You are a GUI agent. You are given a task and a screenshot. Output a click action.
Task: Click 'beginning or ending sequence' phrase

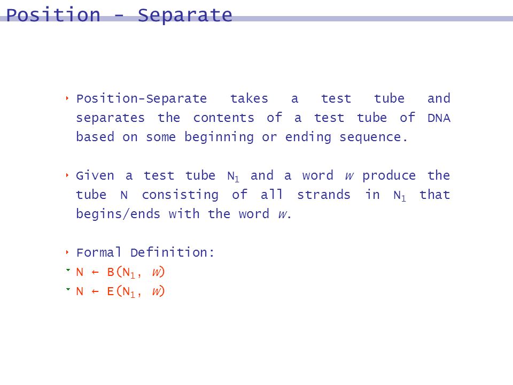point(296,137)
